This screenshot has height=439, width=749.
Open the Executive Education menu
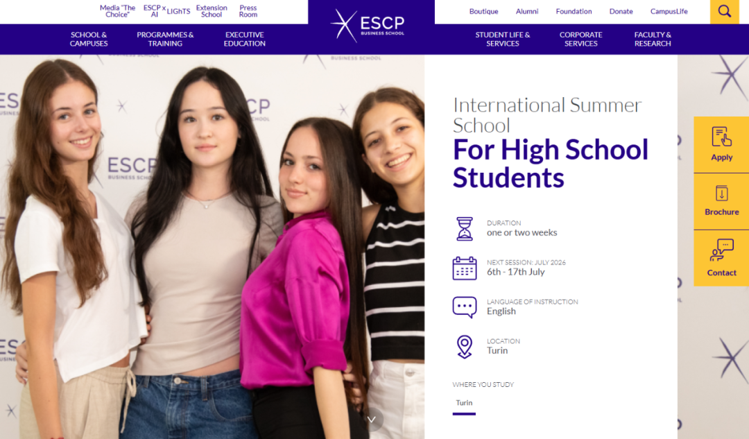tap(245, 39)
